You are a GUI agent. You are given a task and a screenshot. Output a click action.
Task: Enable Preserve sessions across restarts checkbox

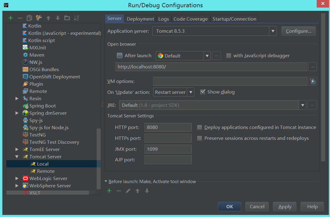200,138
